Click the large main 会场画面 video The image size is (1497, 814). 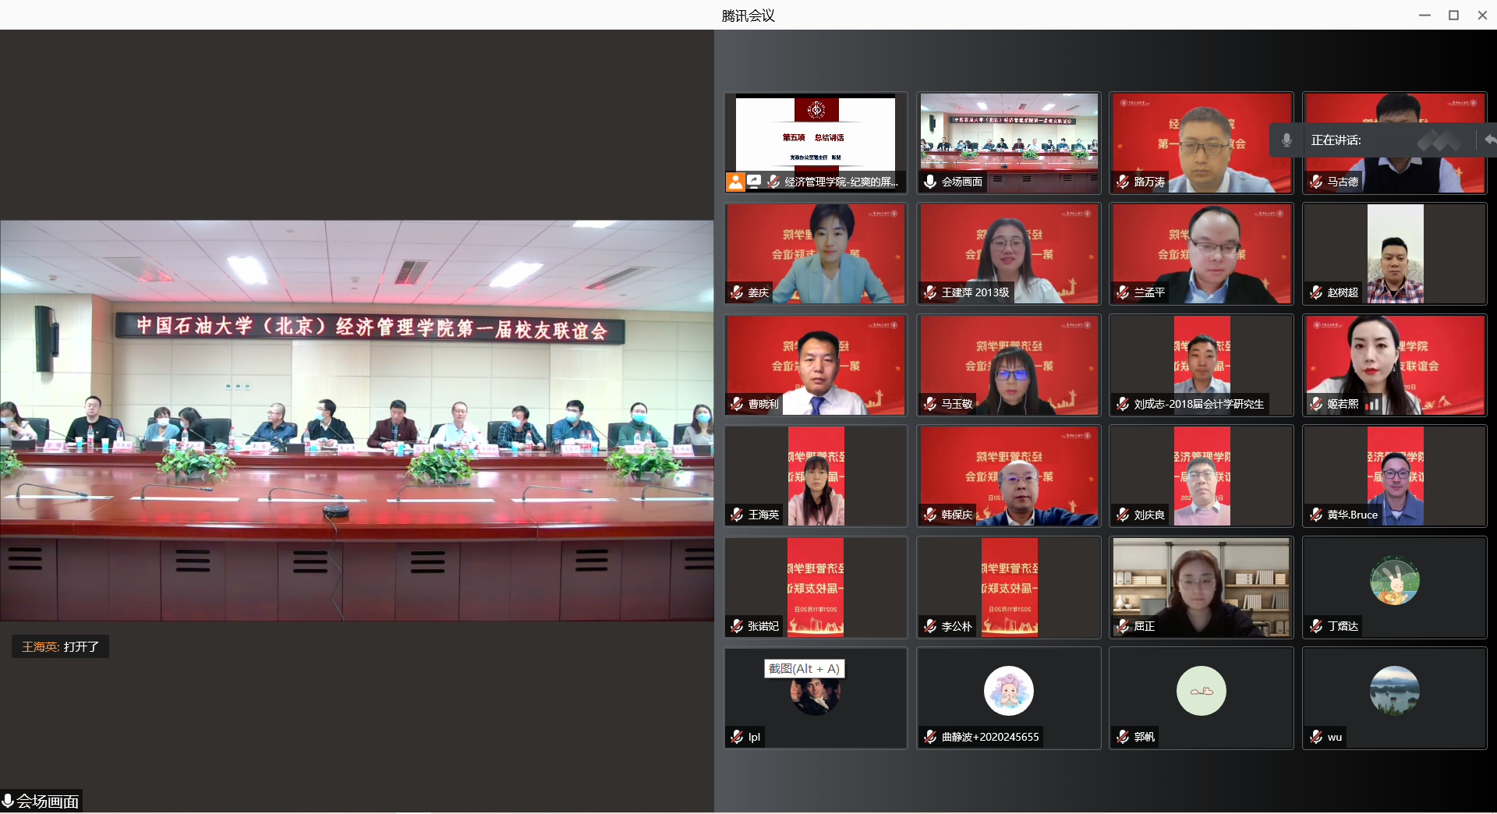pos(356,421)
